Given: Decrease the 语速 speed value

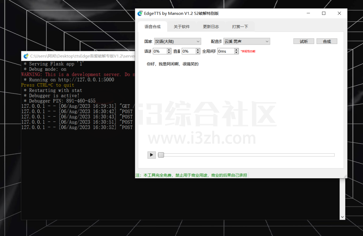Looking at the screenshot, I should (x=169, y=53).
